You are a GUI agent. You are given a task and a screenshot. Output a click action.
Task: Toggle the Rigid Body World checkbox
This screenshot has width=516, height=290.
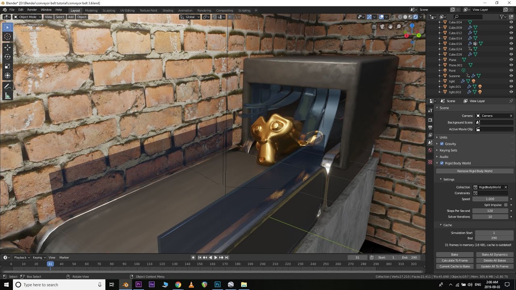[442, 163]
